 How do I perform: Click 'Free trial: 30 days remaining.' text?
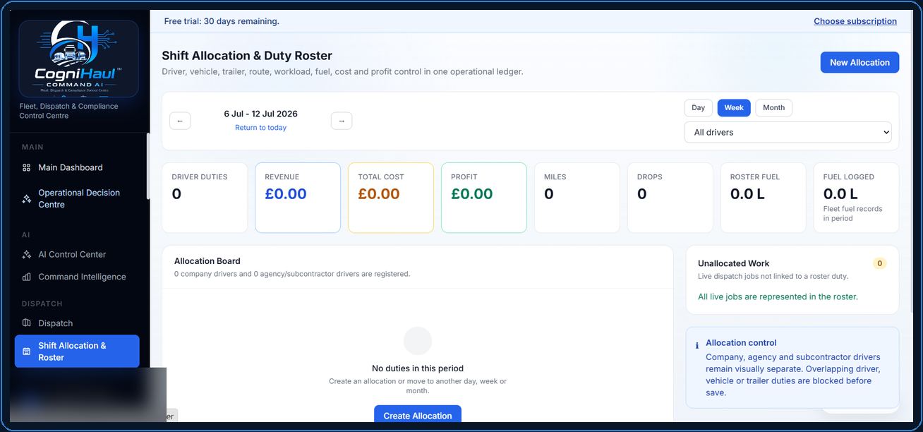coord(222,21)
